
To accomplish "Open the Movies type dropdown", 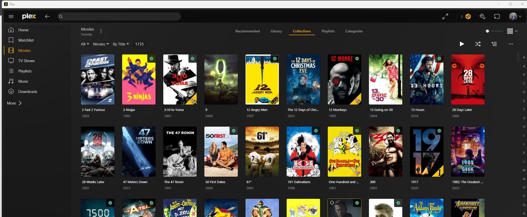I will [x=101, y=44].
